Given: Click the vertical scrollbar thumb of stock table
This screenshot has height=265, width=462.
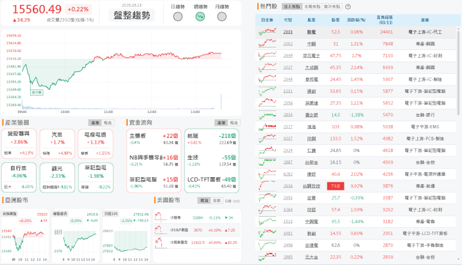Looking at the screenshot, I should pos(458,73).
